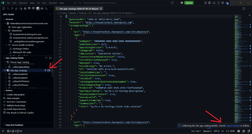Image resolution: width=252 pixels, height=134 pixels.
Task: Refresh the App Catalog Details section
Action: [x=46, y=58]
